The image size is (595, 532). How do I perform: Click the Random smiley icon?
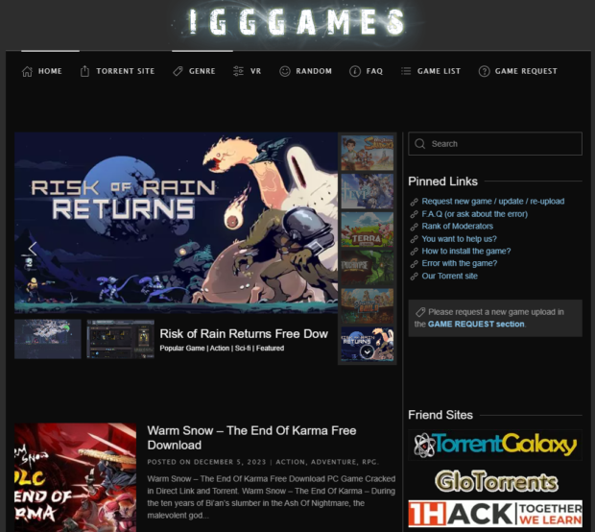[x=285, y=71]
